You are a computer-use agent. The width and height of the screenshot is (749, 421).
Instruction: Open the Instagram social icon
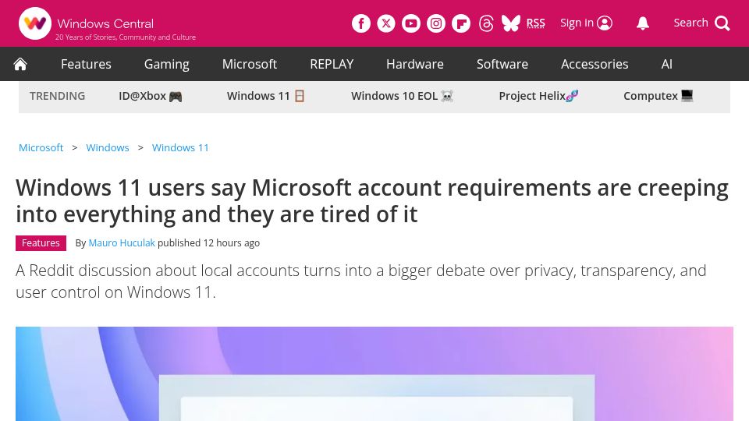[436, 23]
